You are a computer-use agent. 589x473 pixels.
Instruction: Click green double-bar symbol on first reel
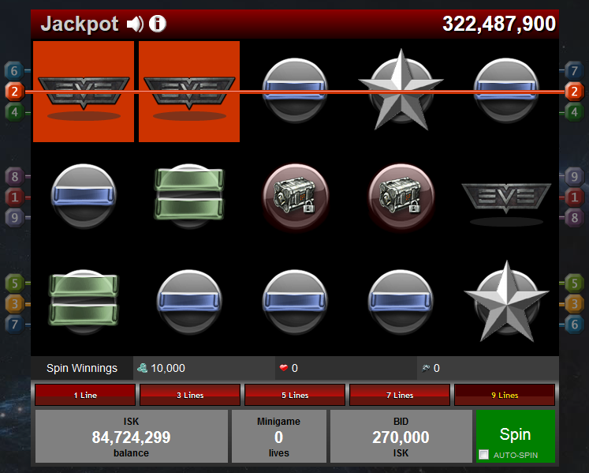tap(84, 302)
